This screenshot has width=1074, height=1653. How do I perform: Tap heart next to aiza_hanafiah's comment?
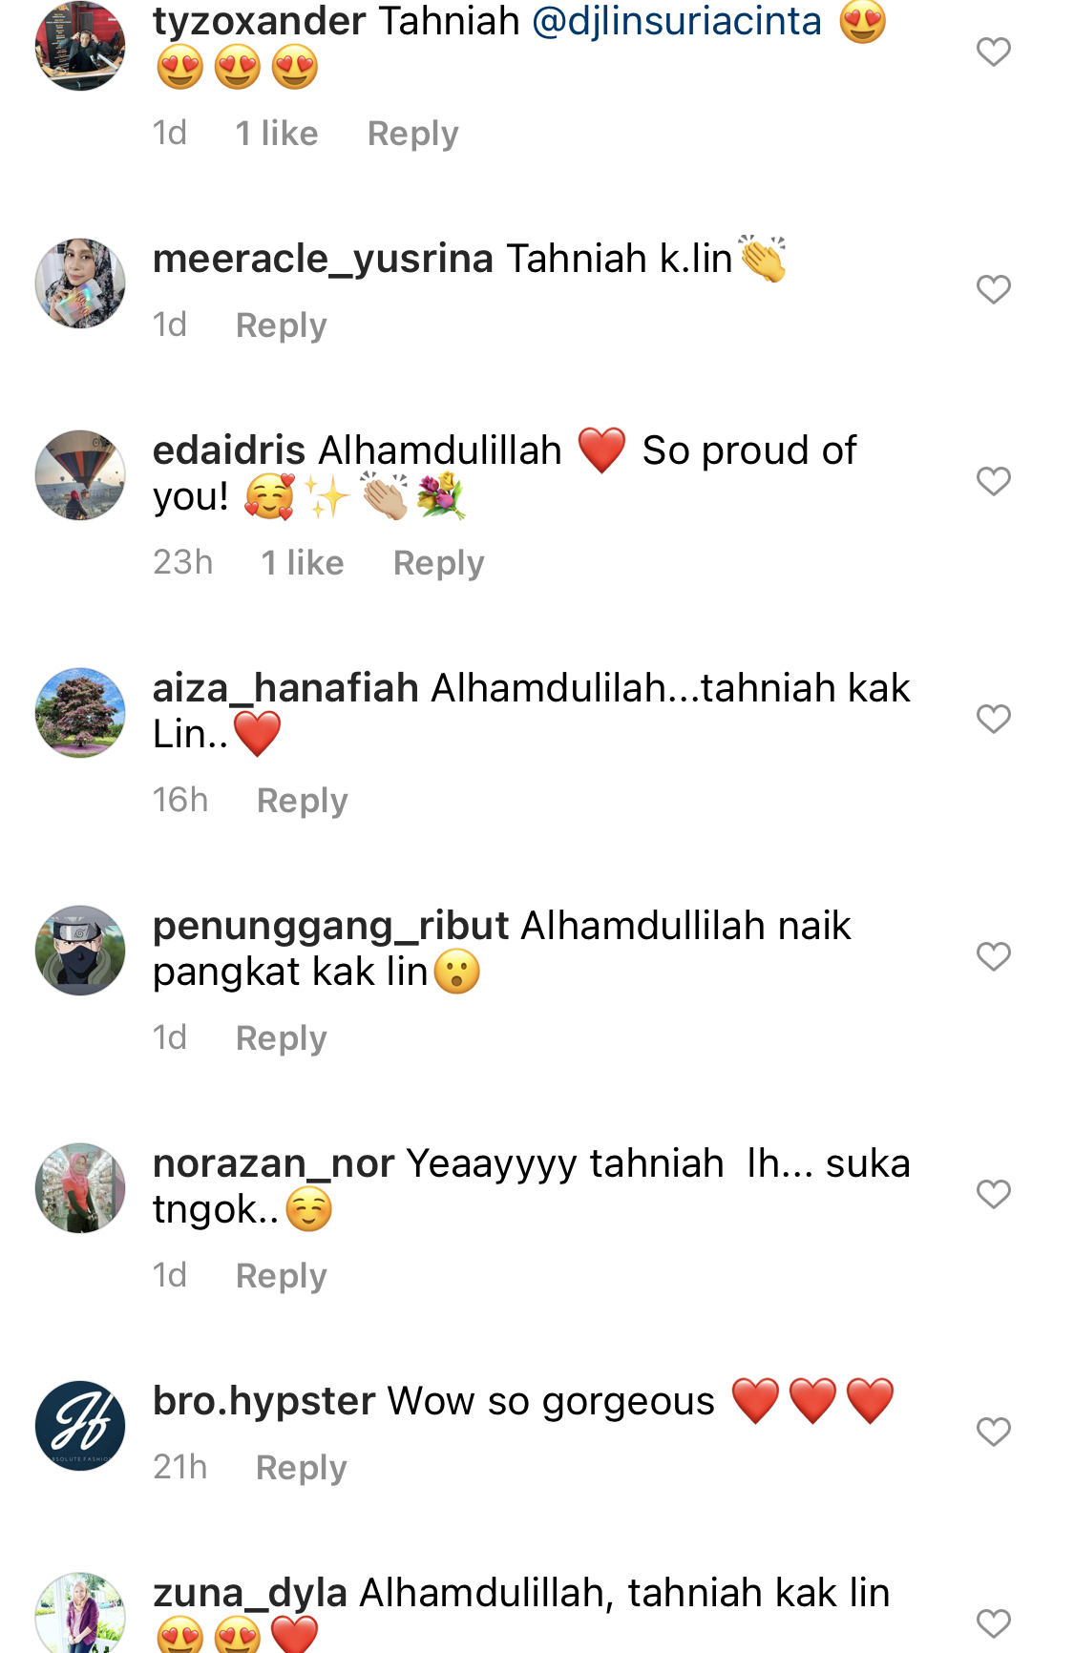point(993,719)
